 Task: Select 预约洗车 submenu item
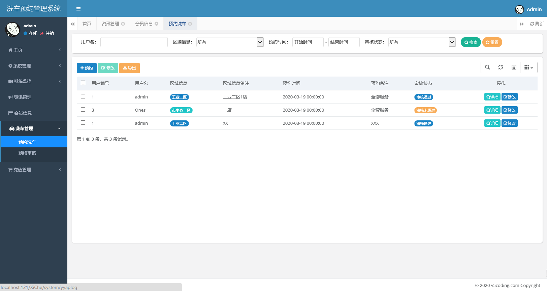point(34,142)
